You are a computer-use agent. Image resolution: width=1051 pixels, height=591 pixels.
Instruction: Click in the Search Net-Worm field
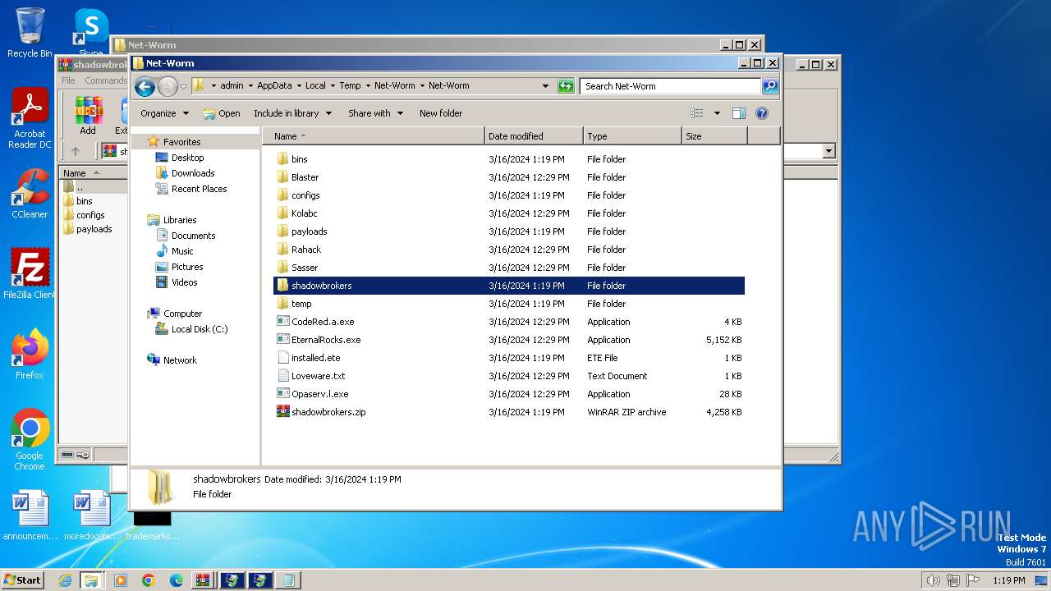670,85
